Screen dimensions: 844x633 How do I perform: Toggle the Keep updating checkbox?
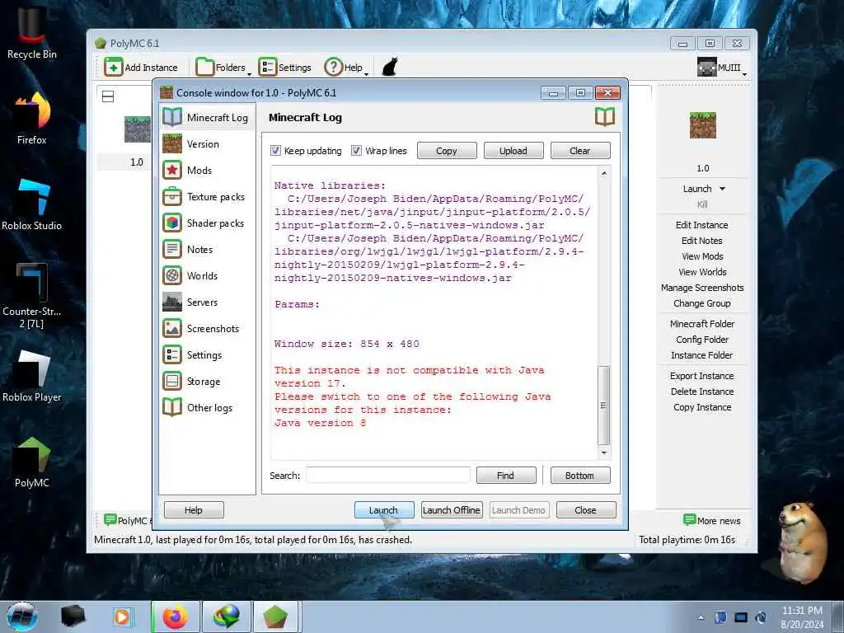tap(275, 151)
